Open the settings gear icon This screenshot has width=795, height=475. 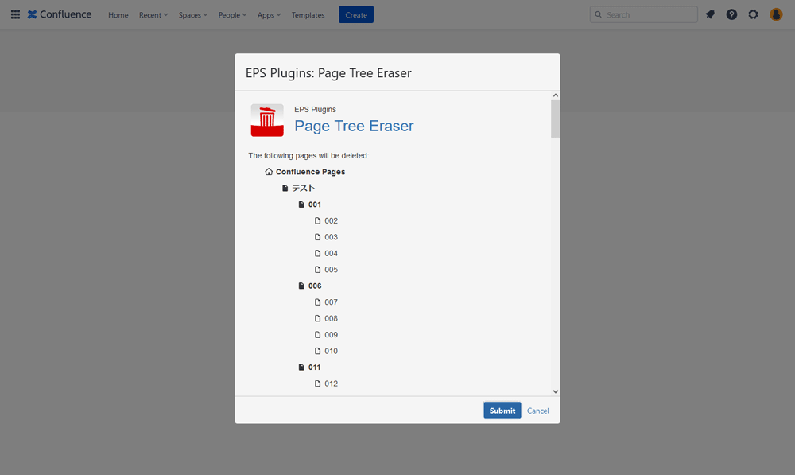click(754, 14)
